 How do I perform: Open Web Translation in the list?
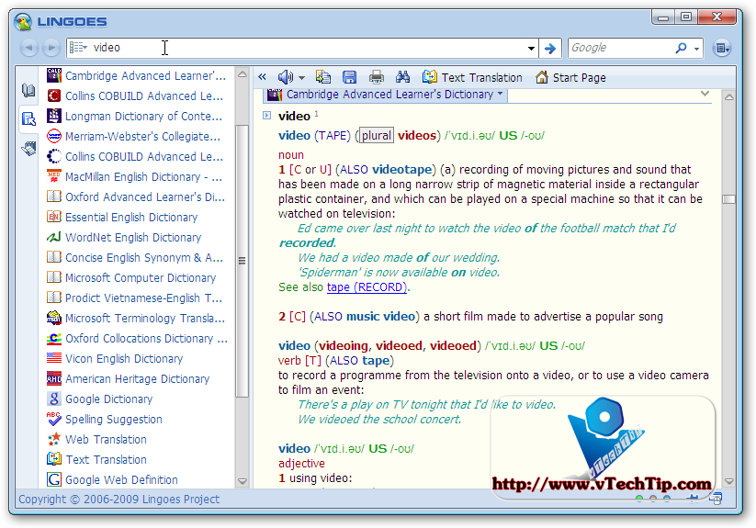point(97,440)
